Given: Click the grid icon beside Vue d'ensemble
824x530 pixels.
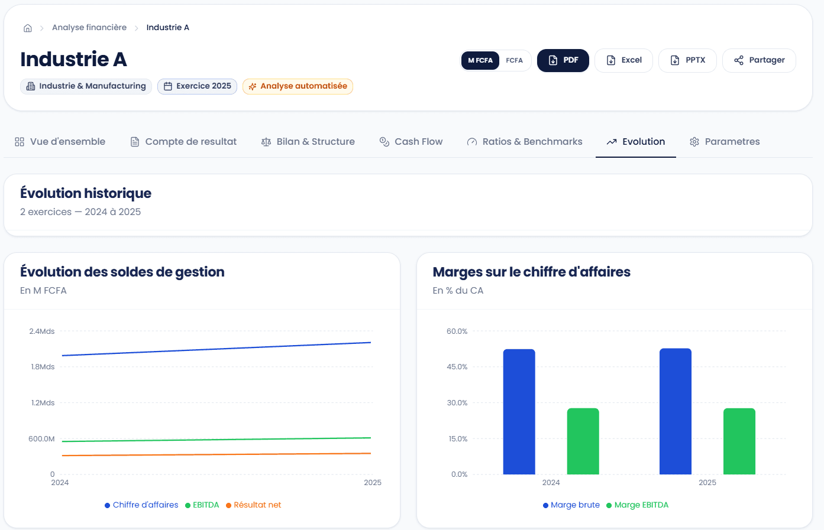Looking at the screenshot, I should click(x=20, y=142).
